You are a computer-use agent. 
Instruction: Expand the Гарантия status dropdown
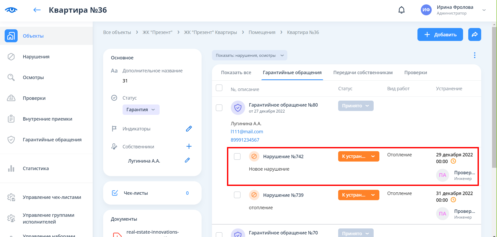(141, 110)
